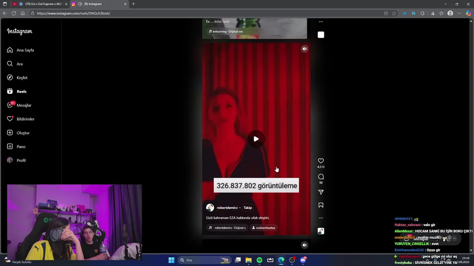The width and height of the screenshot is (474, 266).
Task: Open Windows Start menu
Action: 171,260
